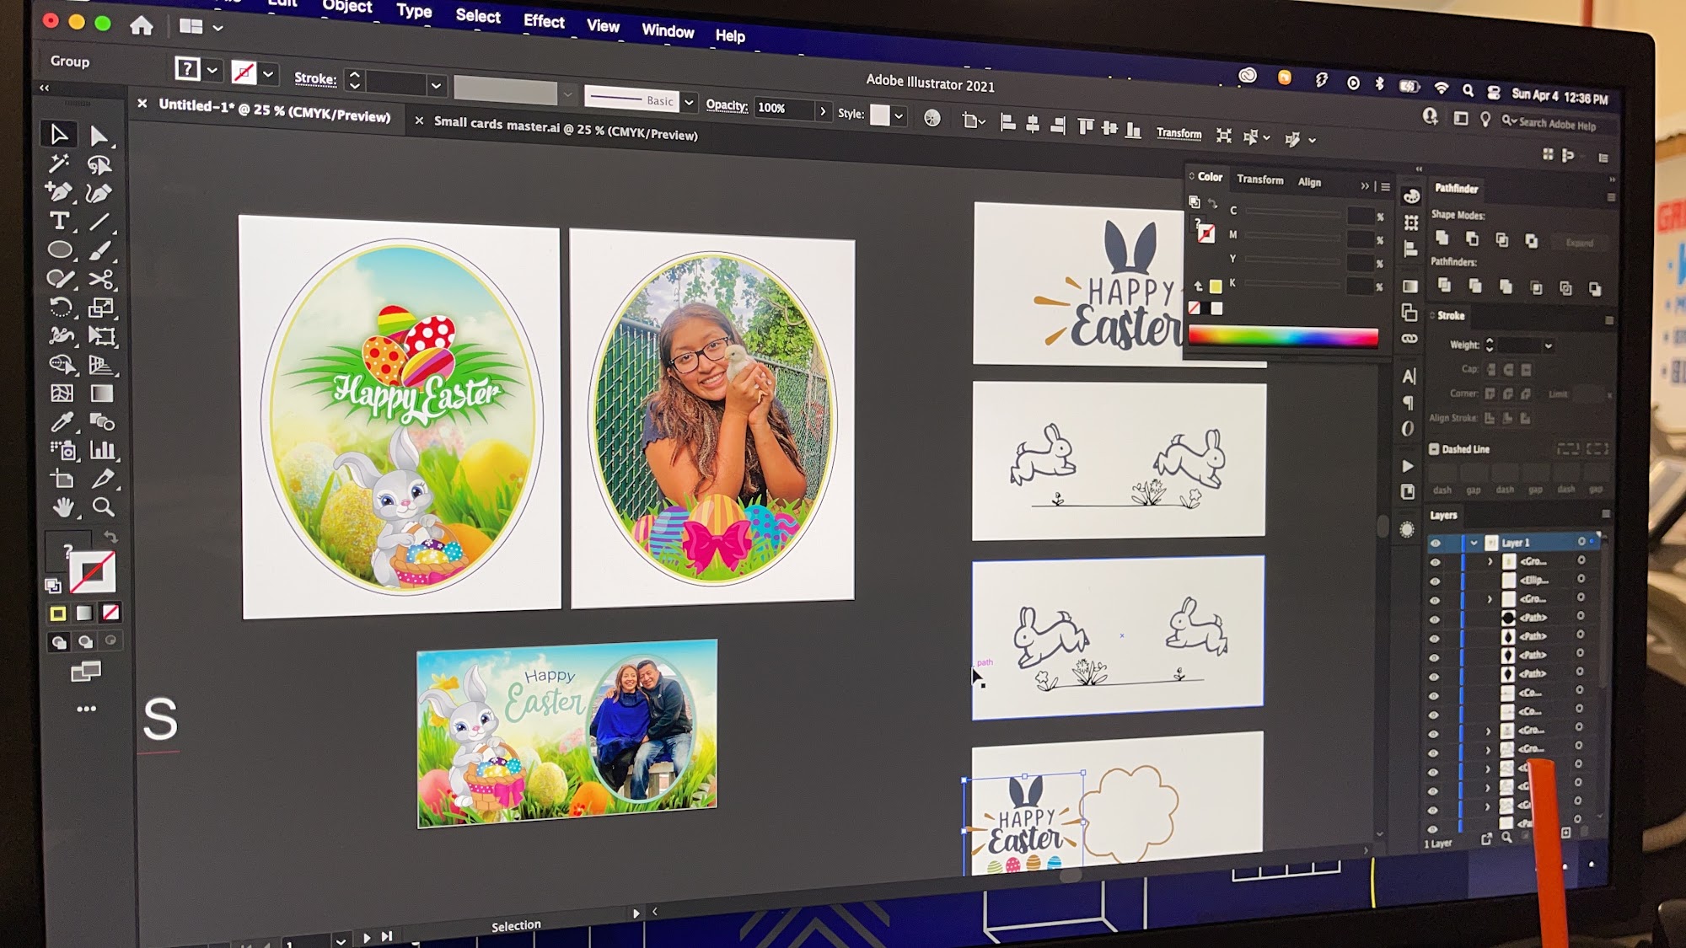1686x948 pixels.
Task: Pick a color from the spectrum bar
Action: tap(1283, 336)
